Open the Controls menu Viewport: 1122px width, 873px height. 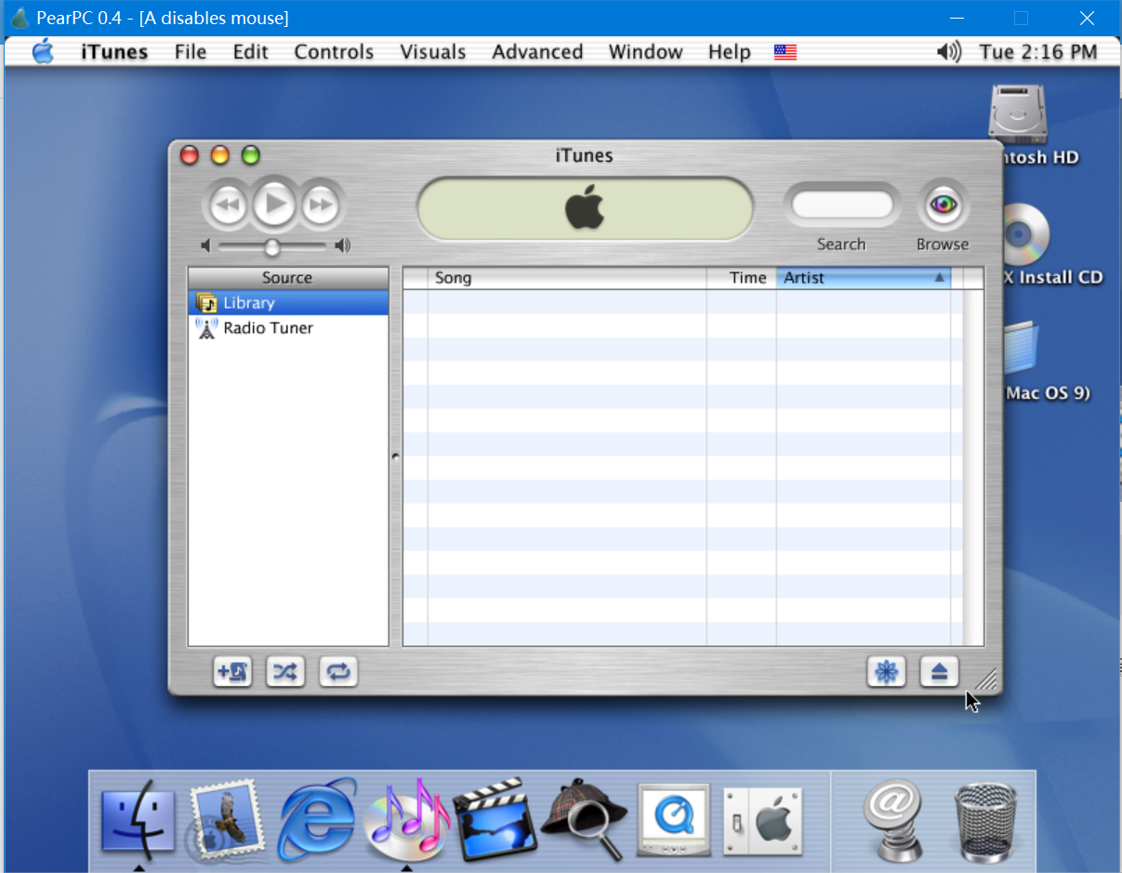click(x=333, y=52)
